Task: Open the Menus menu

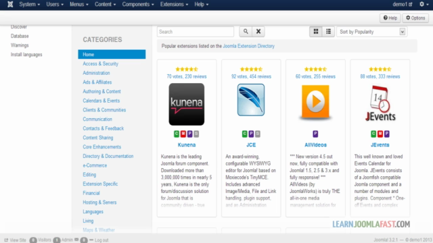Action: point(79,5)
